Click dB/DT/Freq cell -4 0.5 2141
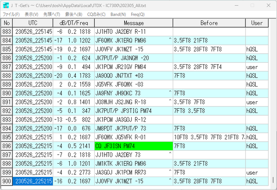This screenshot has height=190, width=277. pyautogui.click(x=74, y=146)
